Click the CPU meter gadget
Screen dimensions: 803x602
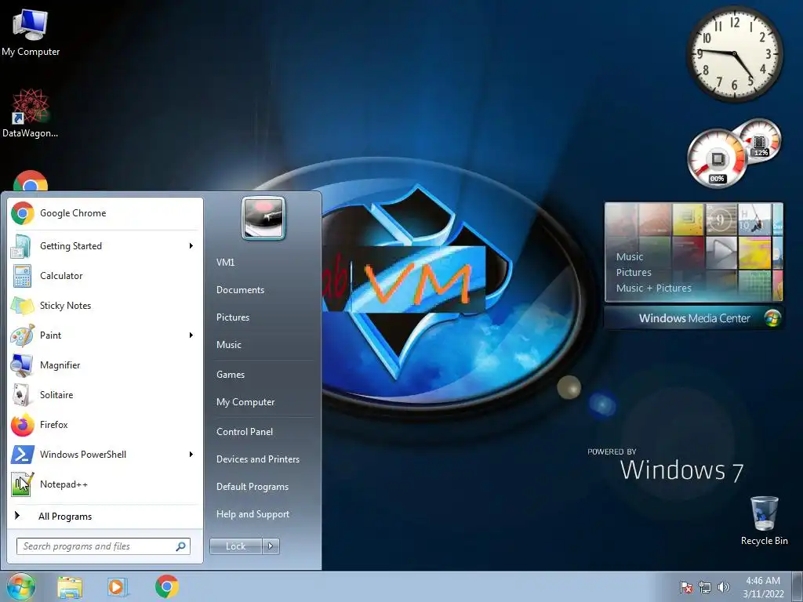click(718, 158)
